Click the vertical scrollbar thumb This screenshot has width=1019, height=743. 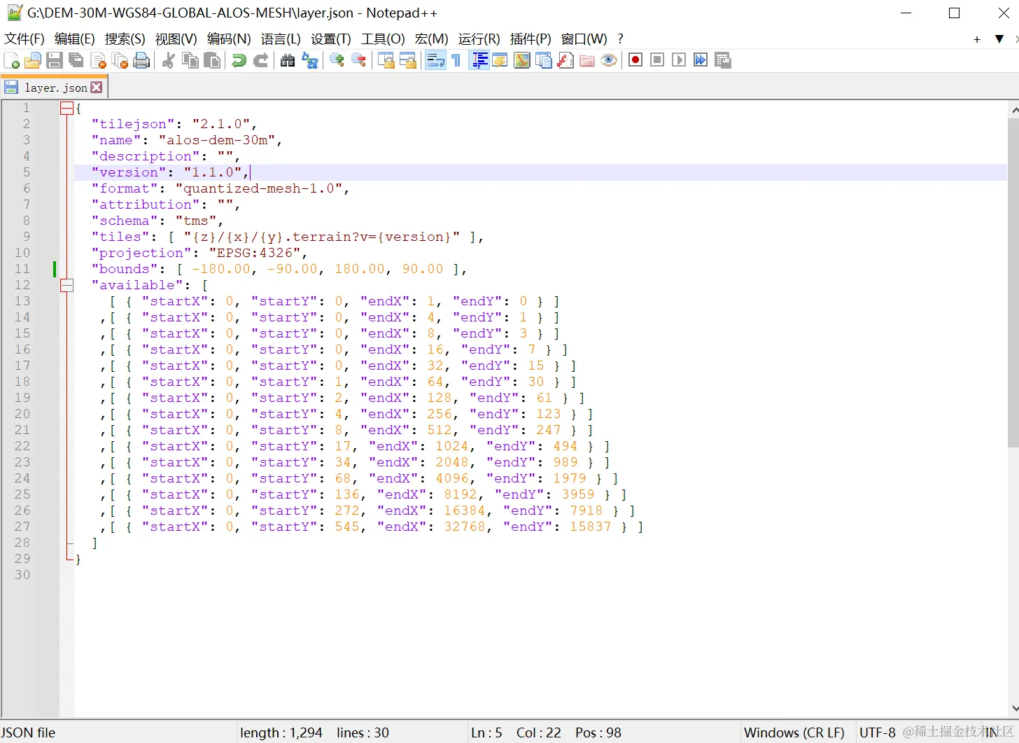1013,282
